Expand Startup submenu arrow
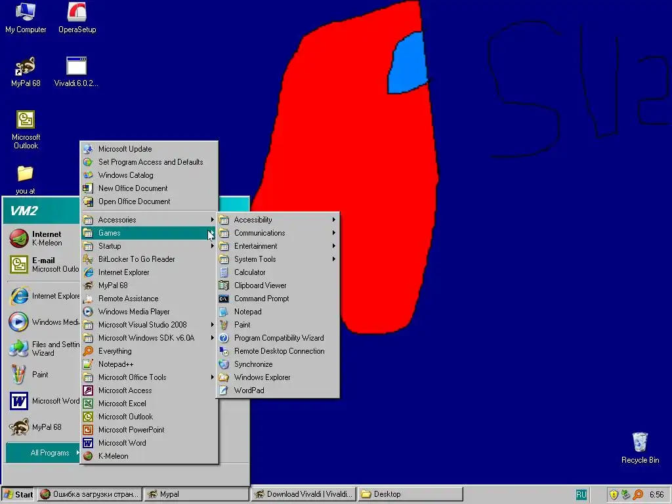Screen dimensions: 672x504 212,246
